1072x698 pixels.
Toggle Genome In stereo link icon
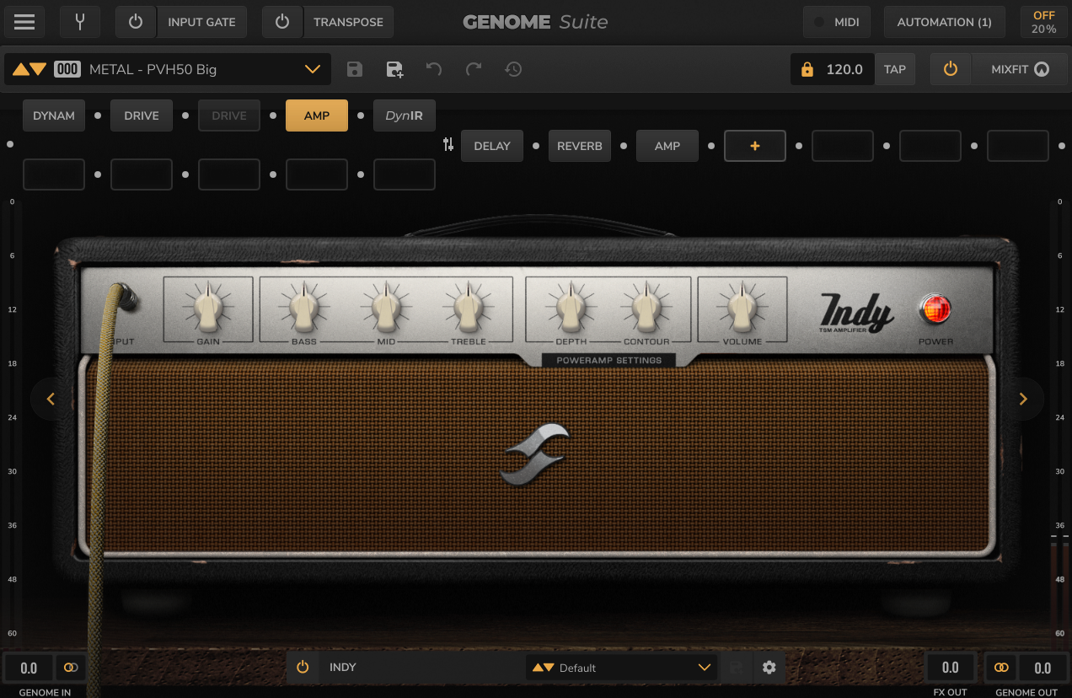point(71,668)
